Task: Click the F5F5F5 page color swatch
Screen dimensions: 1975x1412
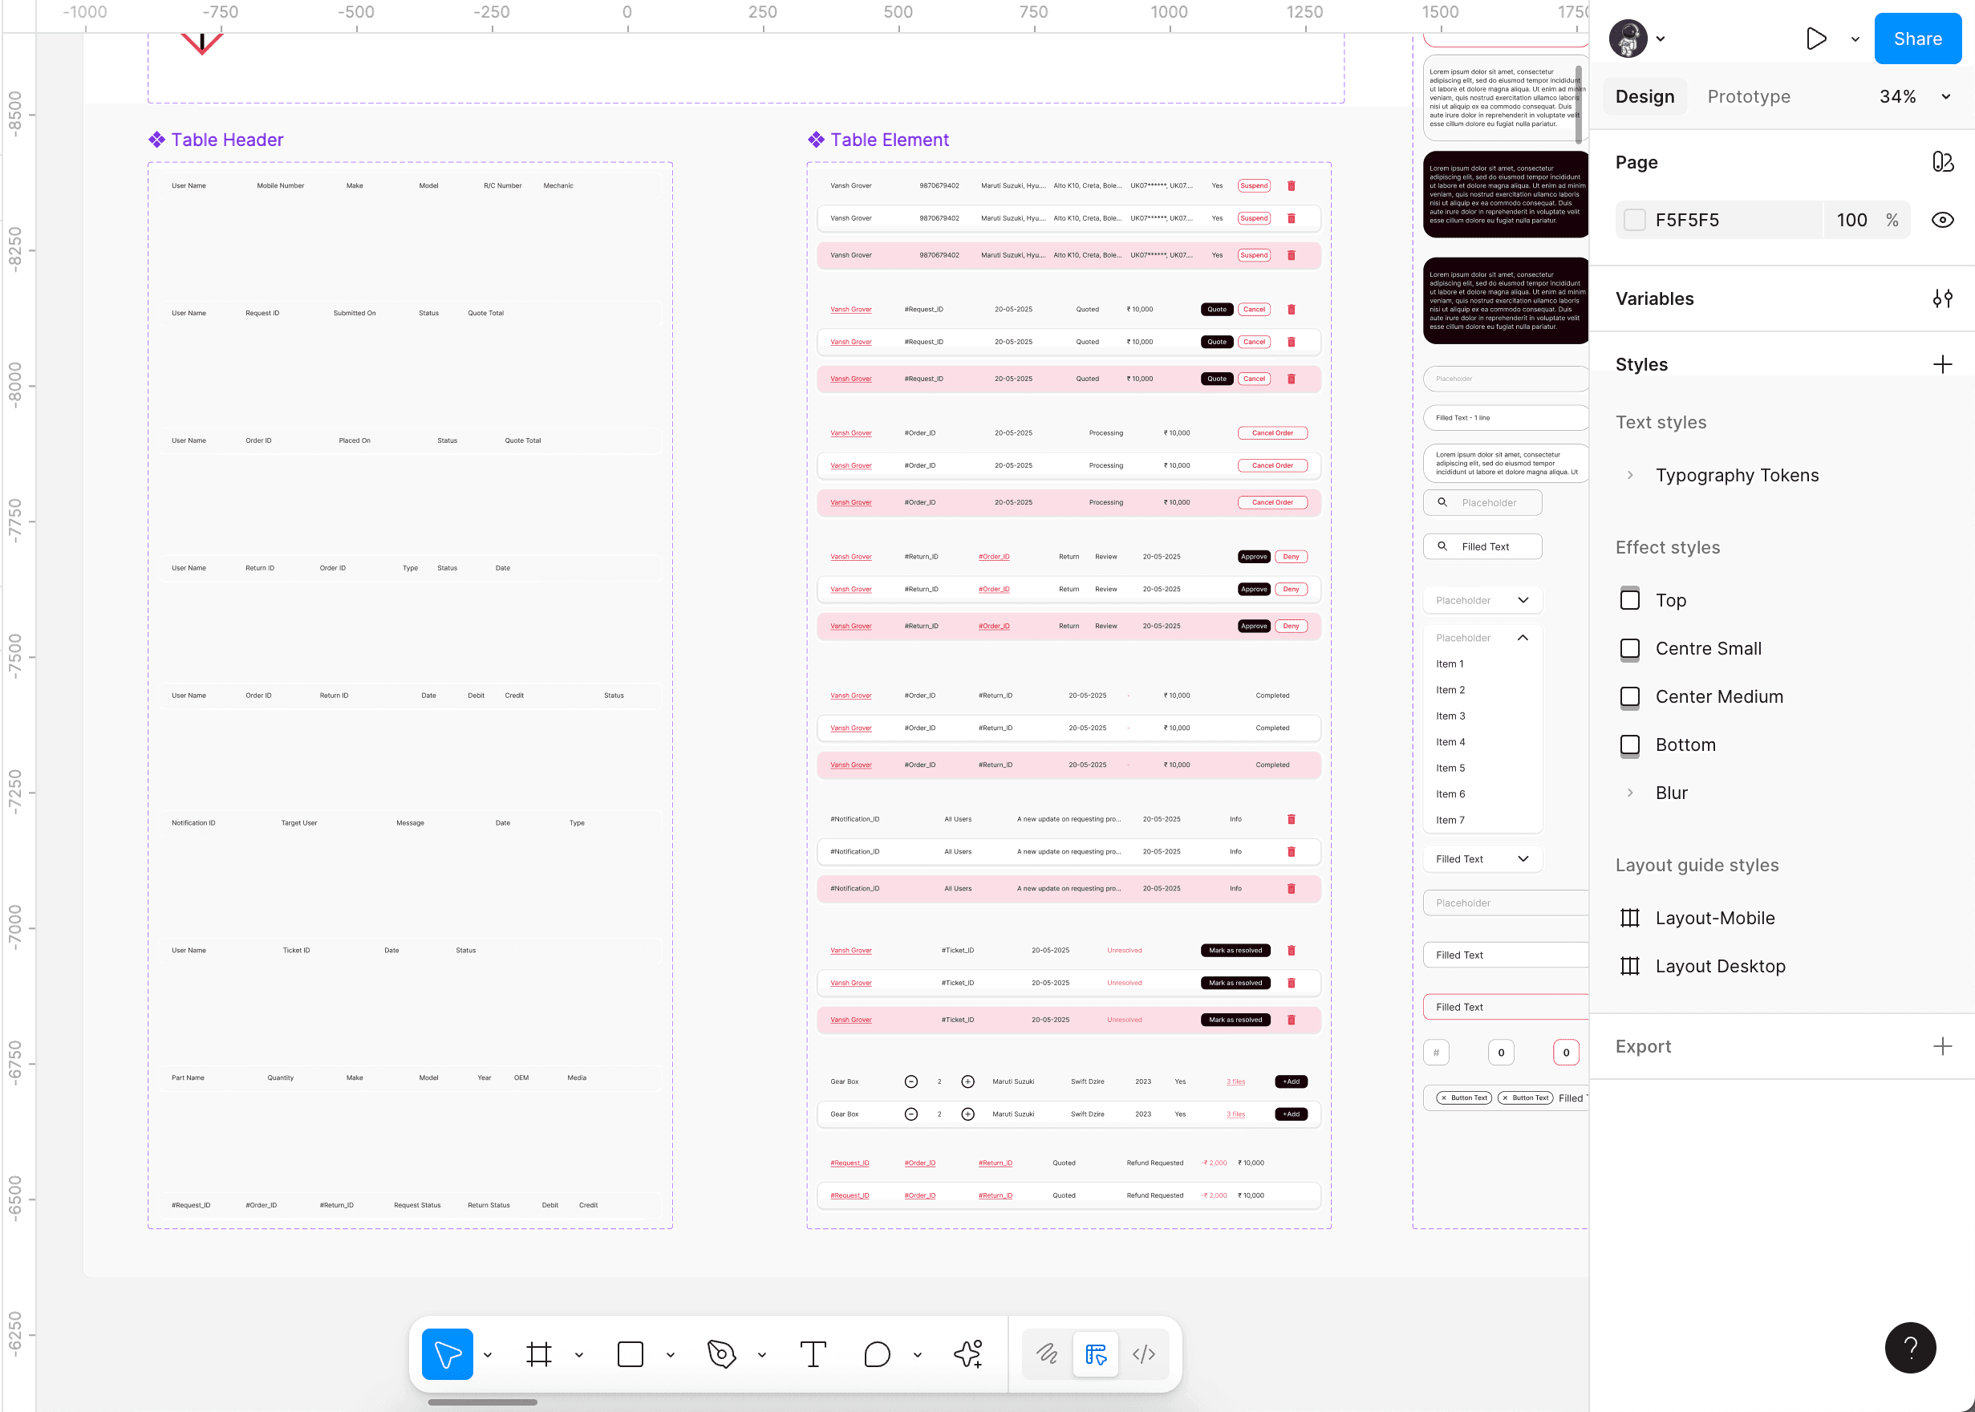Action: tap(1634, 220)
